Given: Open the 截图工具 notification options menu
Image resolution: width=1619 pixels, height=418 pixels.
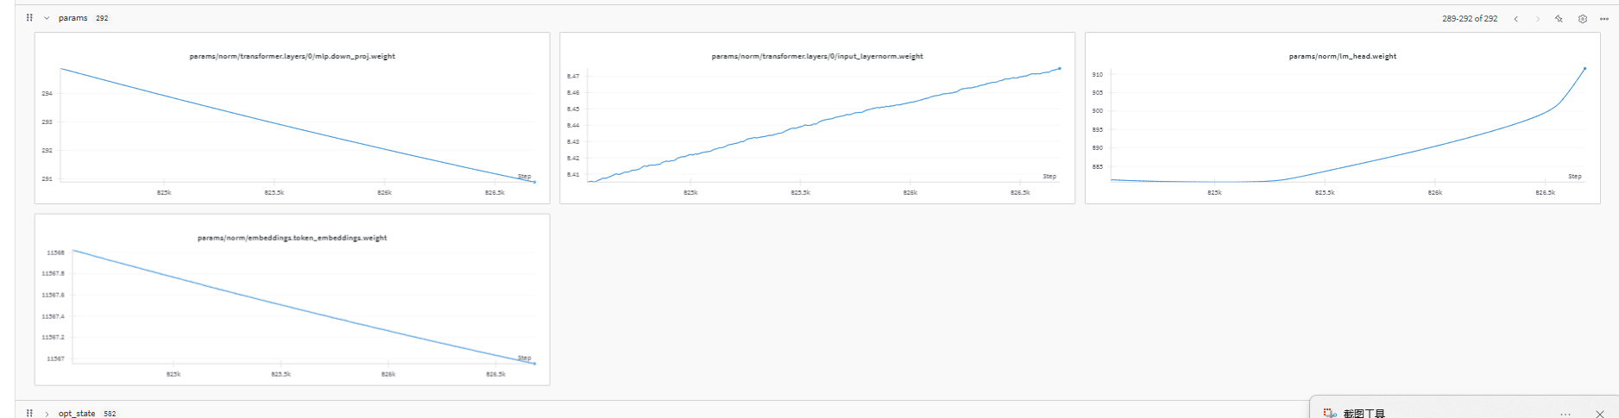Looking at the screenshot, I should pyautogui.click(x=1565, y=415).
